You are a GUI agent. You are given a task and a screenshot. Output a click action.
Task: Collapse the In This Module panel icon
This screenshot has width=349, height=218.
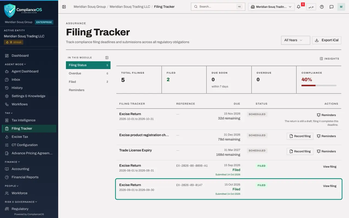pos(107,57)
